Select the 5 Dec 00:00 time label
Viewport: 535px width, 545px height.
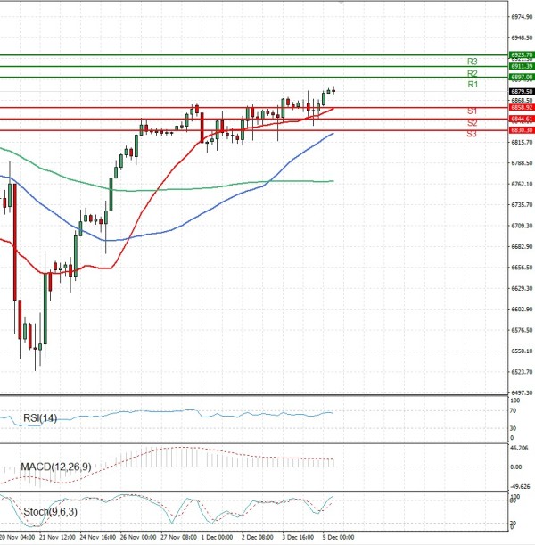pyautogui.click(x=337, y=538)
